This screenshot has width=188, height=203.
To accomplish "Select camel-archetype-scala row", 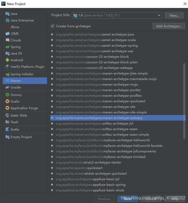I will [118, 40].
